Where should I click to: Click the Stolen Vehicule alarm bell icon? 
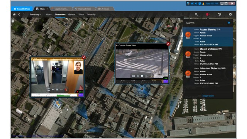tap(188, 55)
